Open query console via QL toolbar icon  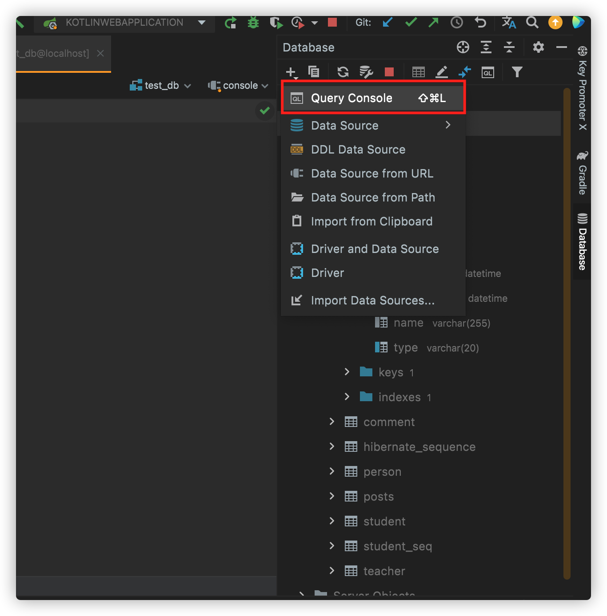click(x=488, y=72)
